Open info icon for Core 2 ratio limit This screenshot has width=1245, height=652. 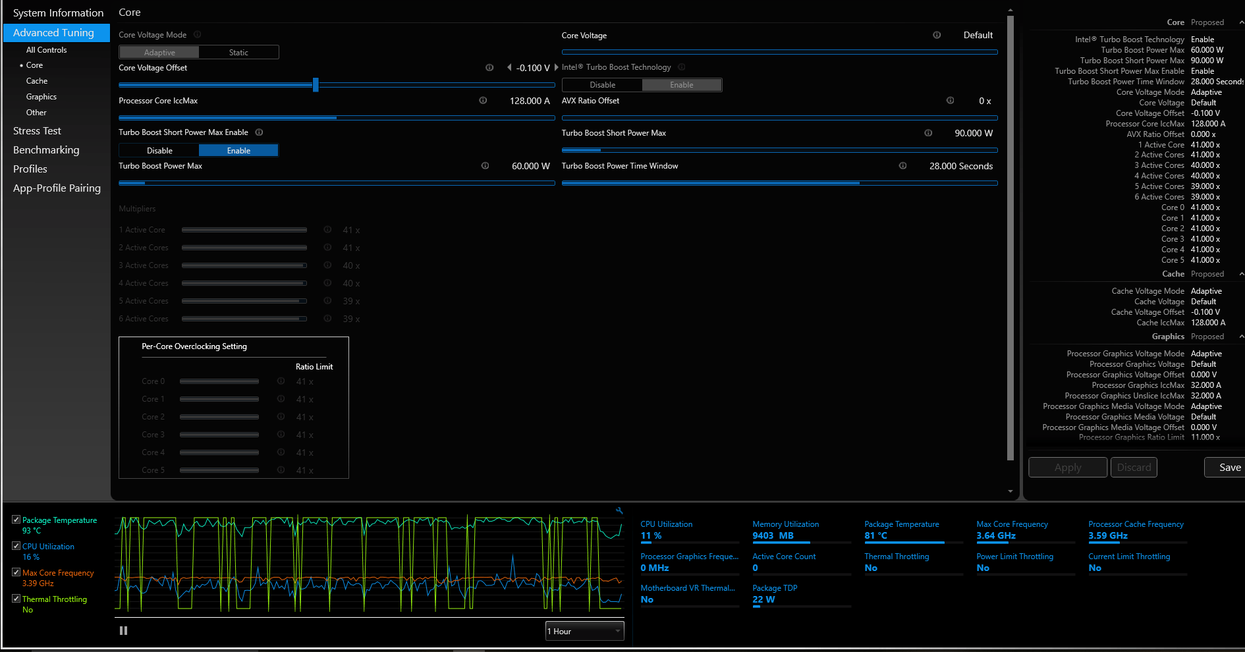[x=281, y=417]
